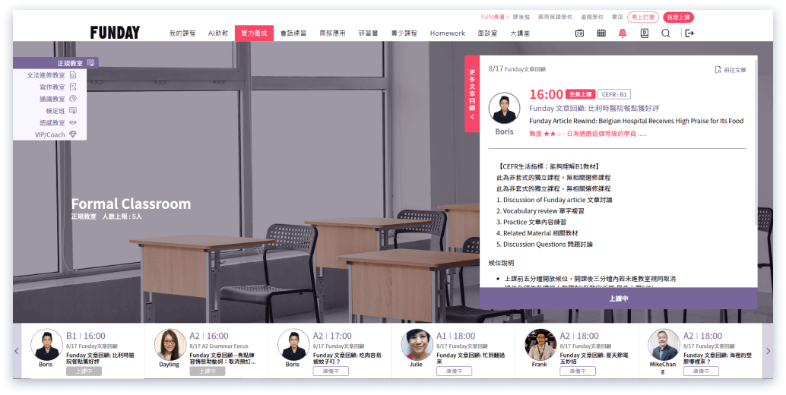Click the 我想上課 button

point(677,17)
